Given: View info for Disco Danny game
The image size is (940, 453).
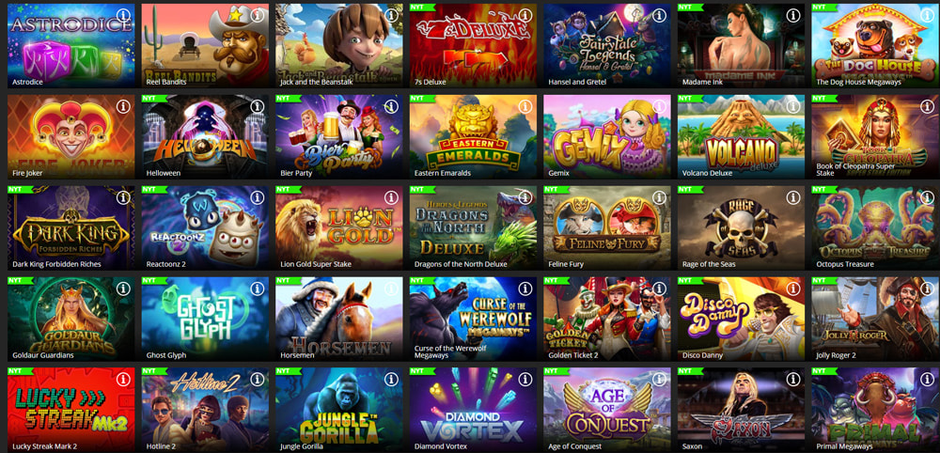Looking at the screenshot, I should click(793, 289).
